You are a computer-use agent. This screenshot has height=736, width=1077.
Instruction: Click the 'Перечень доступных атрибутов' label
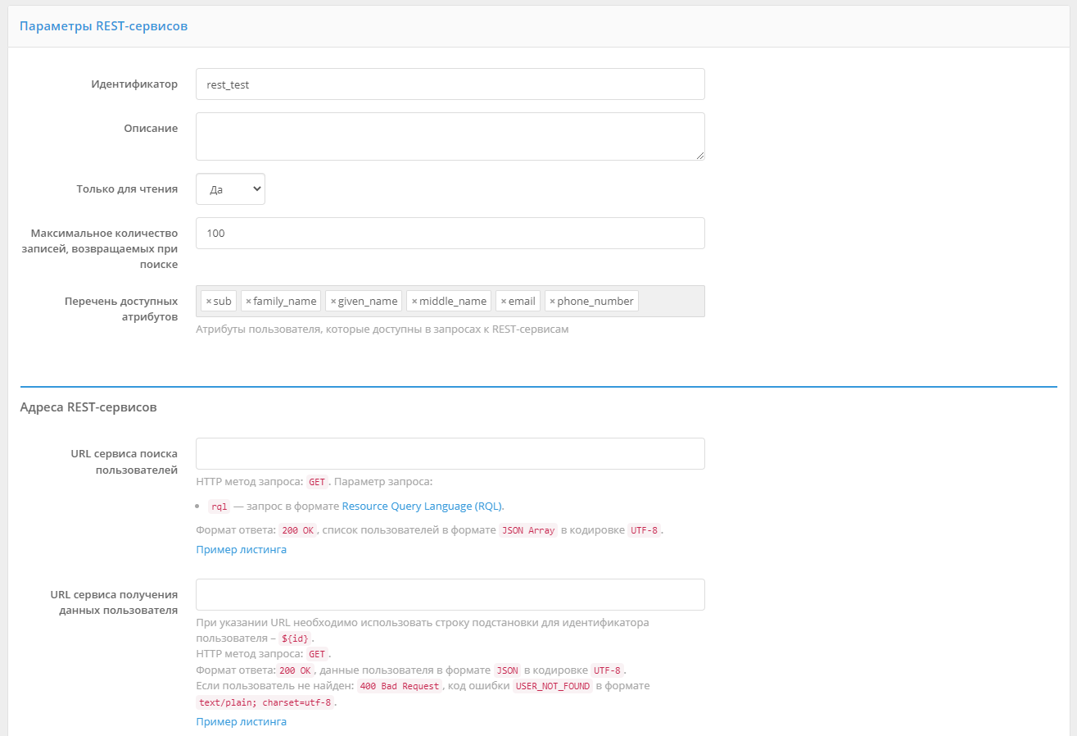pos(121,309)
